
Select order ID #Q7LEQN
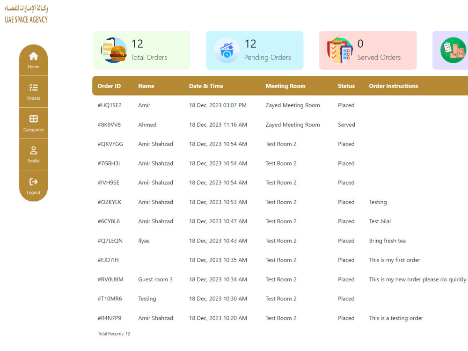(x=110, y=241)
